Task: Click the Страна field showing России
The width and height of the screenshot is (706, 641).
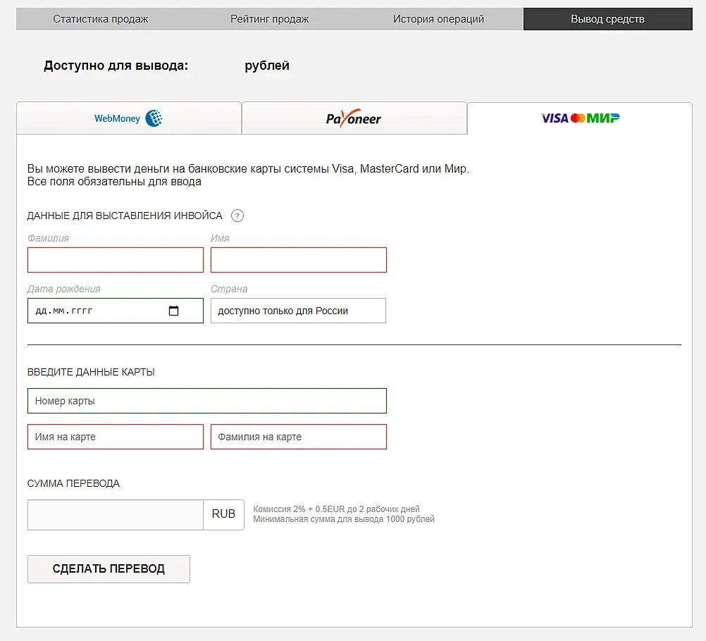Action: [298, 311]
